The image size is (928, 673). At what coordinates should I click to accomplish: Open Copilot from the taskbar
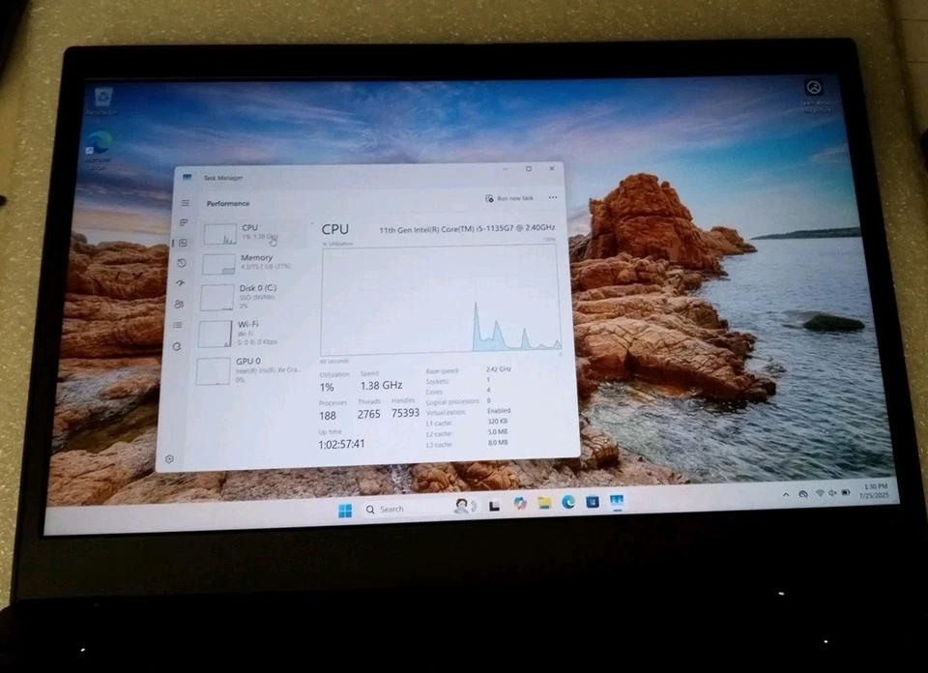pyautogui.click(x=520, y=504)
